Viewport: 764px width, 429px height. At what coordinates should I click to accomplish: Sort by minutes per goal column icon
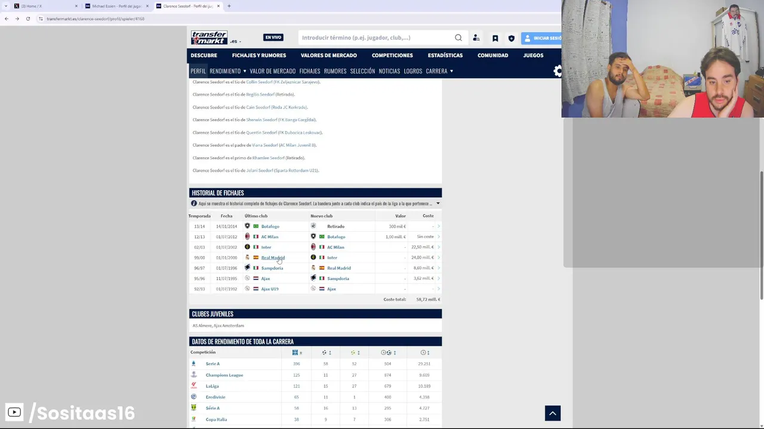tap(388, 353)
